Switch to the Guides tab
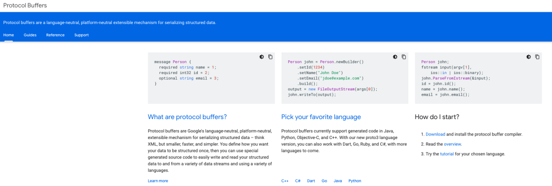Viewport: 552px width, 186px height. coord(30,35)
